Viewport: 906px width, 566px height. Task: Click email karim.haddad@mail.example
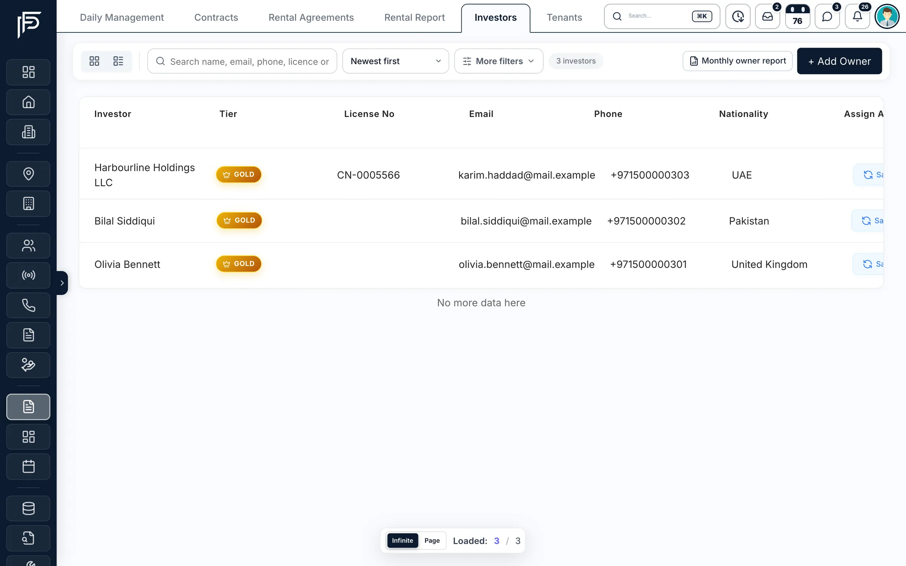(527, 175)
